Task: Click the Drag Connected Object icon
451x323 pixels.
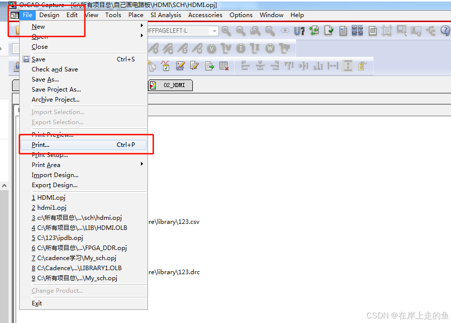Action: (x=416, y=31)
